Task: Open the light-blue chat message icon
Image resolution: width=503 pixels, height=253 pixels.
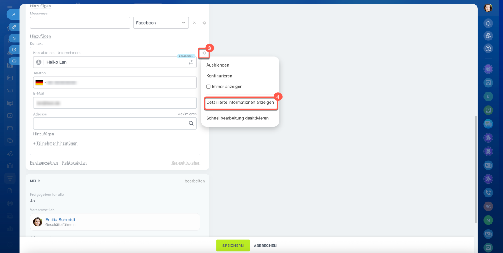Action: pos(488,124)
